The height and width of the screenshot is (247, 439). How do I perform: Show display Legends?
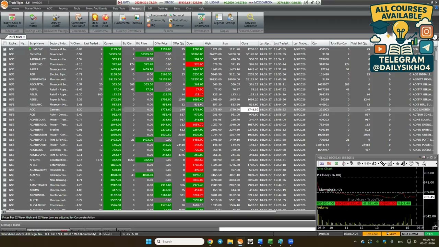point(219,19)
